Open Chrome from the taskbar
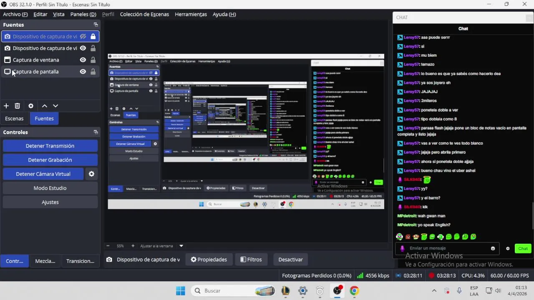 pos(354,291)
